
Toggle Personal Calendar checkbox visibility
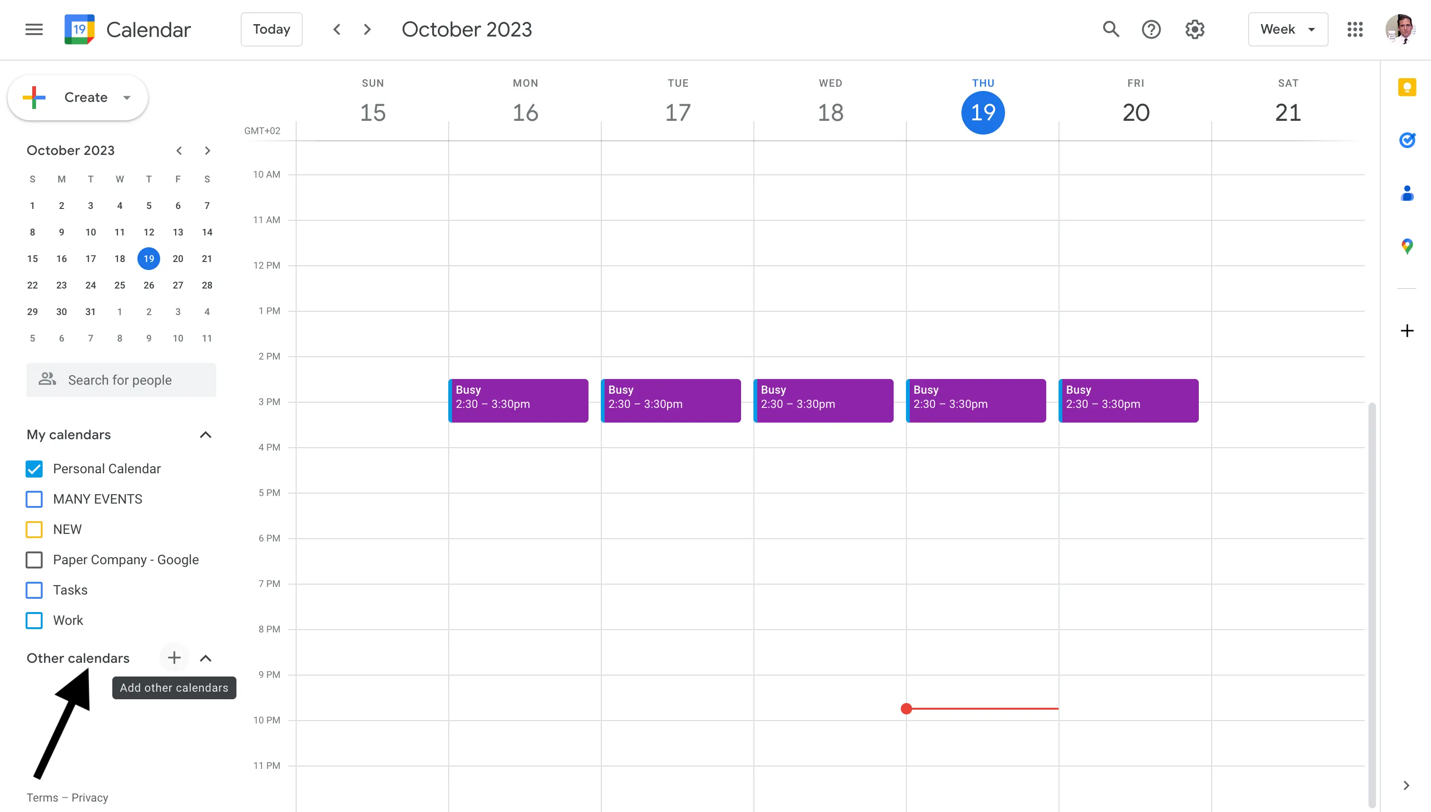[35, 469]
